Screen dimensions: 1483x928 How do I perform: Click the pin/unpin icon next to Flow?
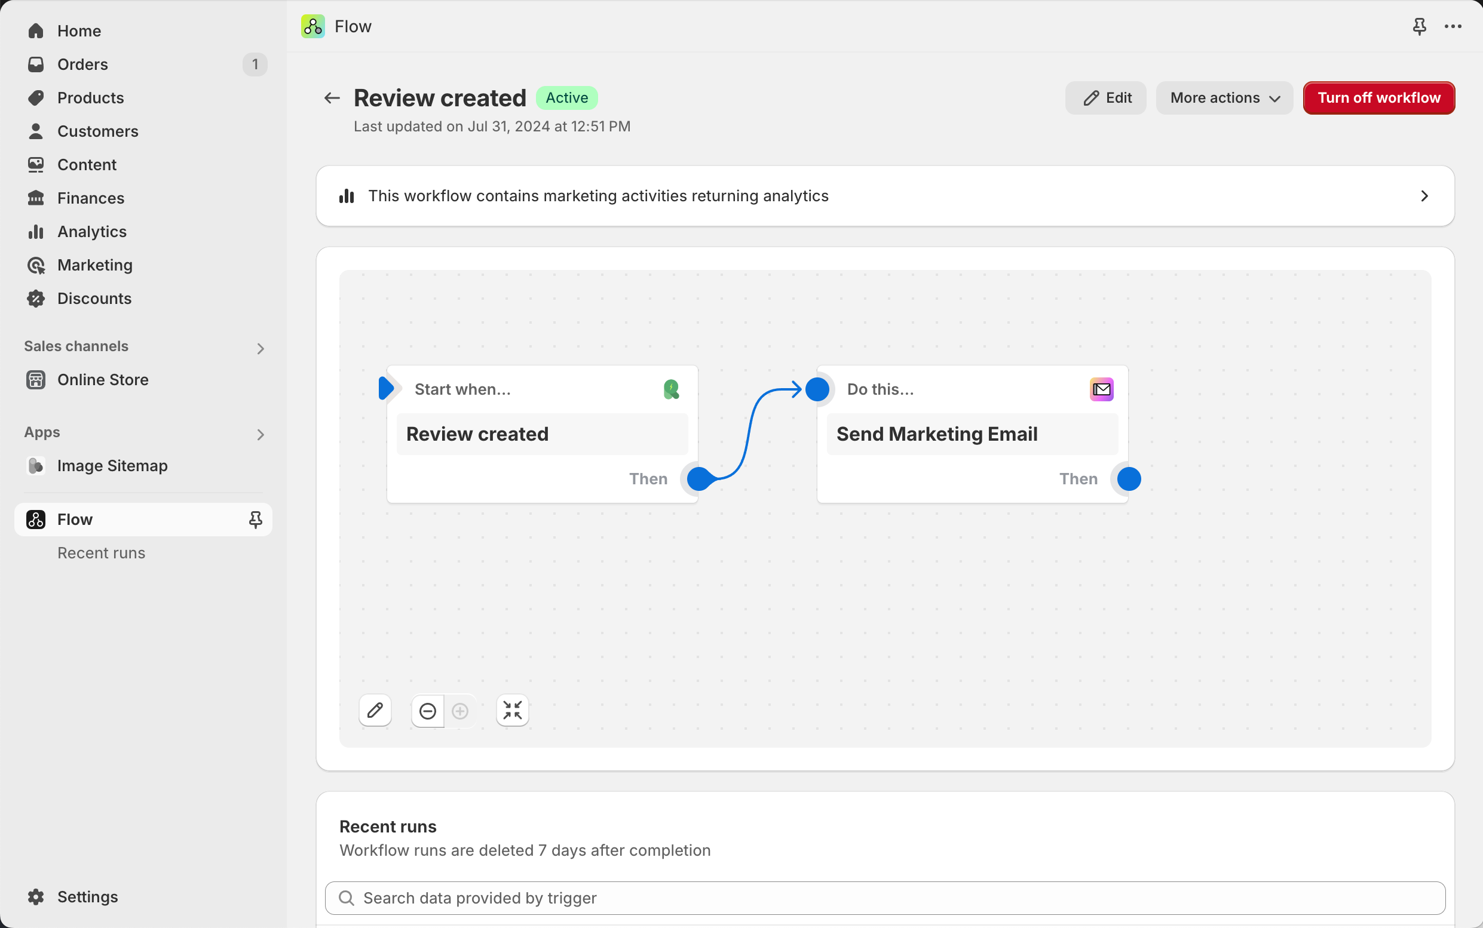click(255, 520)
